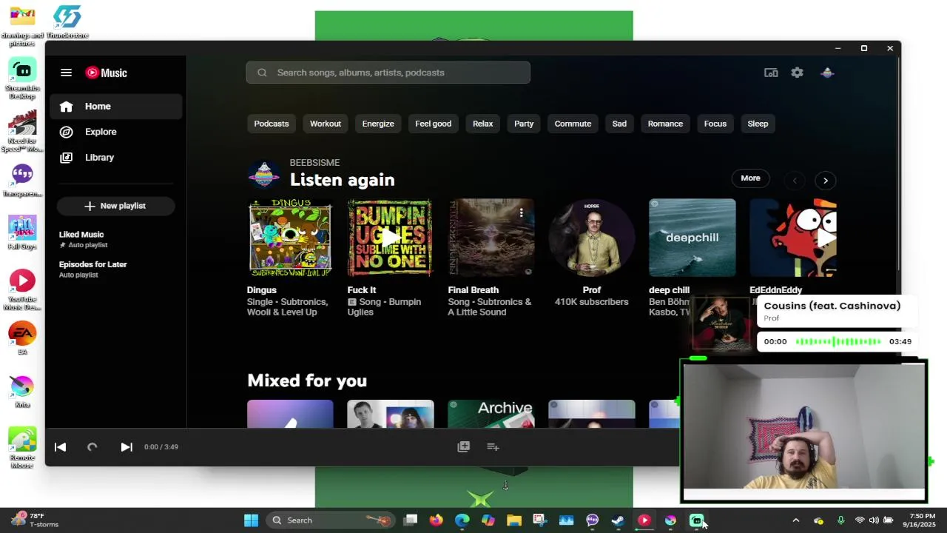The height and width of the screenshot is (533, 947).
Task: Open Microsoft Edge from the taskbar
Action: tap(462, 520)
